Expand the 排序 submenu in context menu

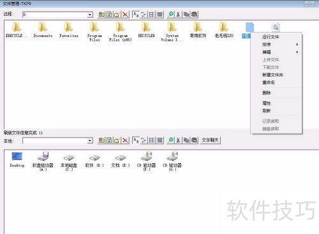click(x=276, y=45)
